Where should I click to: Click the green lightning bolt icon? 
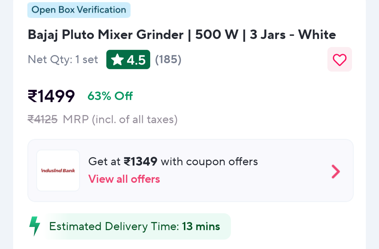tap(34, 226)
